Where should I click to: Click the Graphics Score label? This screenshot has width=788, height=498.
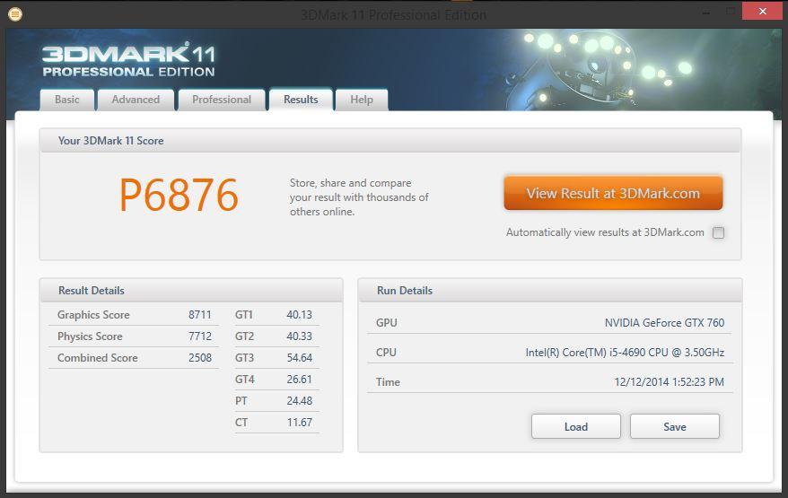[93, 315]
